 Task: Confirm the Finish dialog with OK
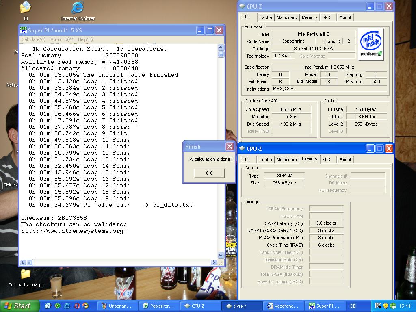click(x=209, y=173)
